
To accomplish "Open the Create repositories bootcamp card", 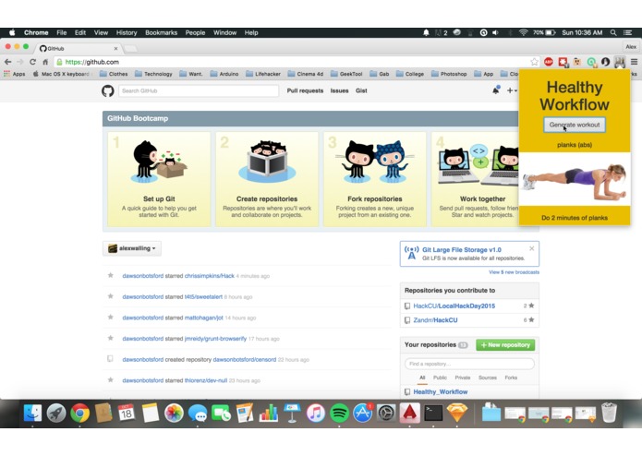I will point(267,179).
